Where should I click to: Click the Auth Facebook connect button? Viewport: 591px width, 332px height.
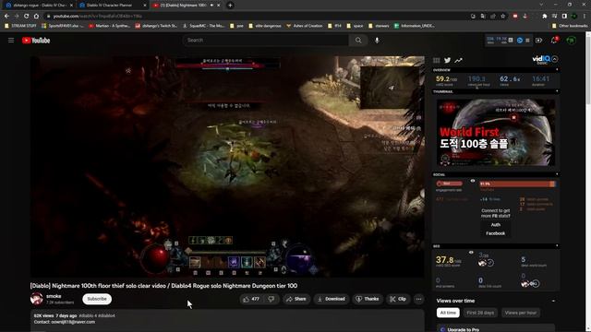[x=495, y=229]
